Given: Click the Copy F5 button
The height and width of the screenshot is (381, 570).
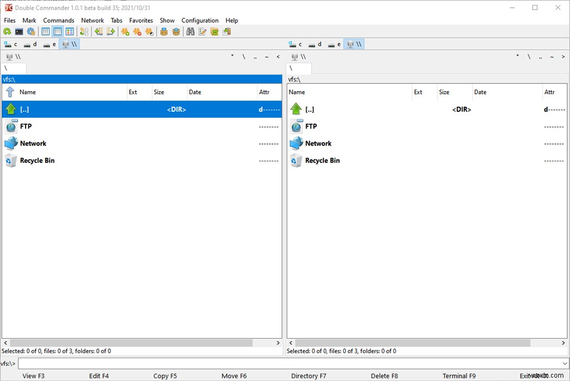Looking at the screenshot, I should pos(165,376).
